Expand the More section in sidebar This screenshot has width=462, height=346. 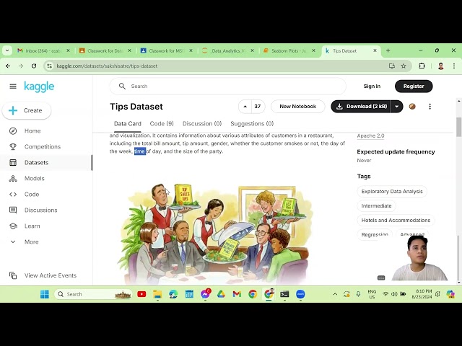click(31, 242)
